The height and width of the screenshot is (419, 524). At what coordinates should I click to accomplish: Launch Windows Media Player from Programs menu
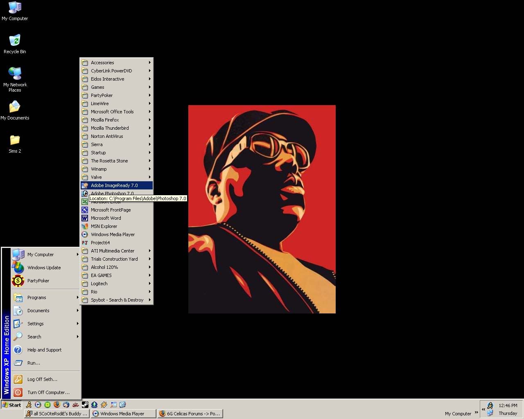pos(117,234)
